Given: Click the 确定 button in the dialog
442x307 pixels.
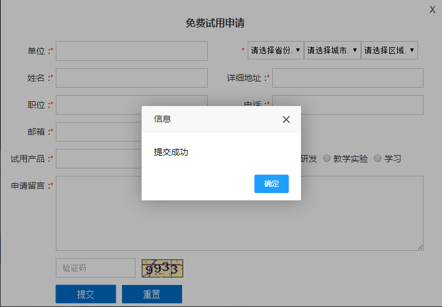Looking at the screenshot, I should coord(271,184).
